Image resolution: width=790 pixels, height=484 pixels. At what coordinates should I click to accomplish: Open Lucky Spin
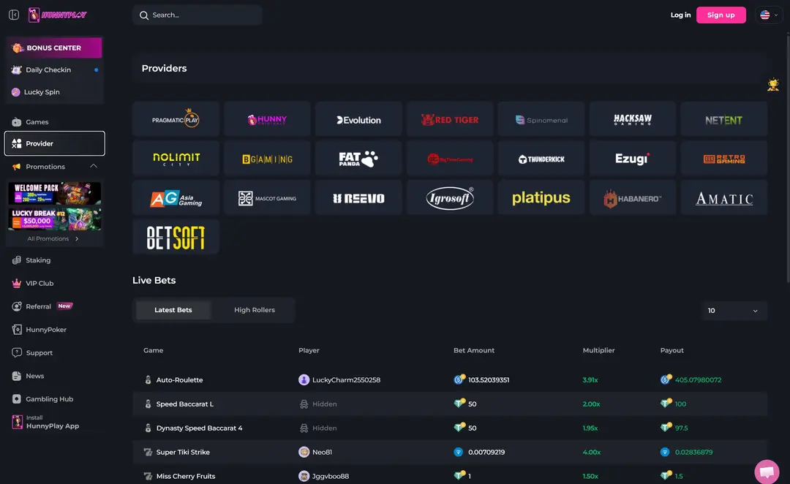pyautogui.click(x=54, y=92)
